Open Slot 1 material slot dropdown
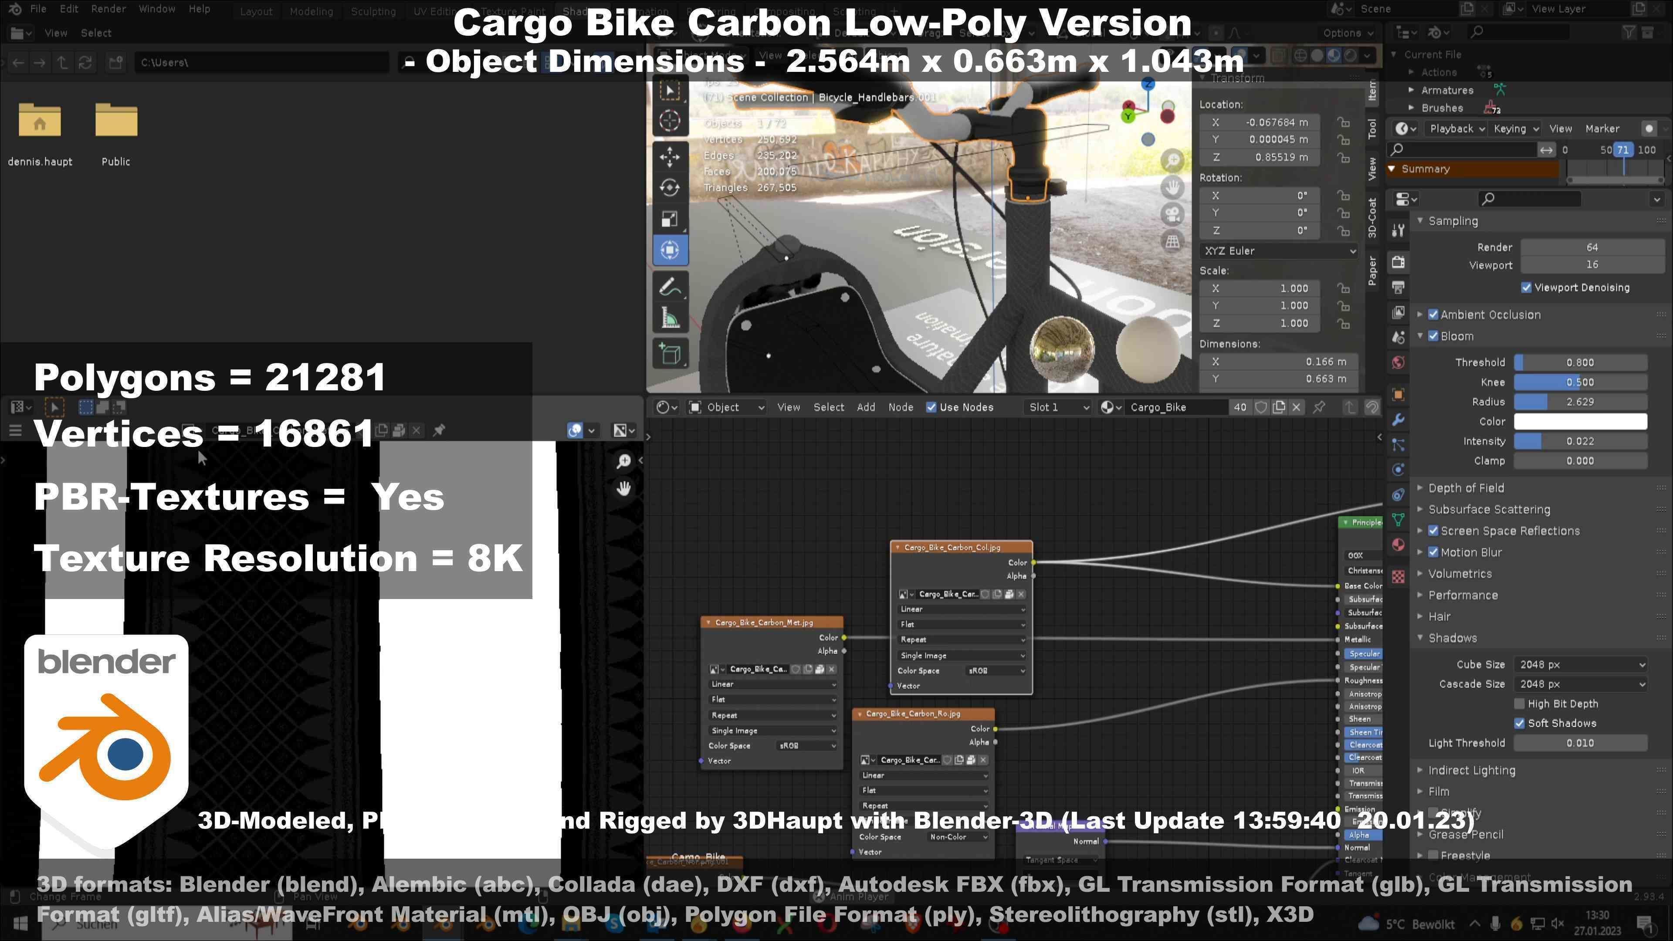1673x941 pixels. 1059,407
